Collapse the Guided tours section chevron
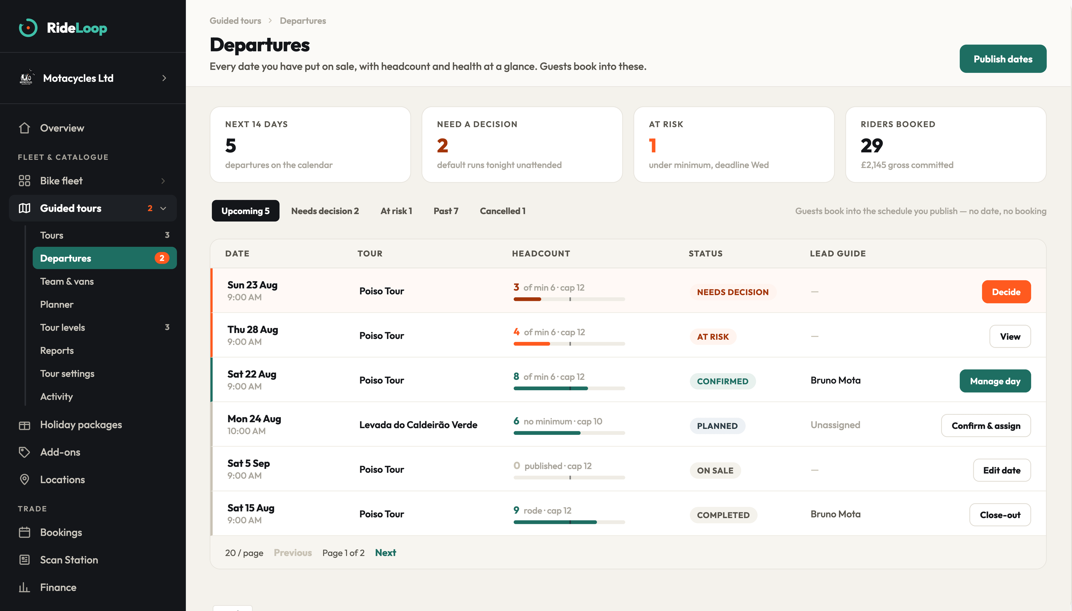Screen dimensions: 1072x611 pyautogui.click(x=163, y=209)
